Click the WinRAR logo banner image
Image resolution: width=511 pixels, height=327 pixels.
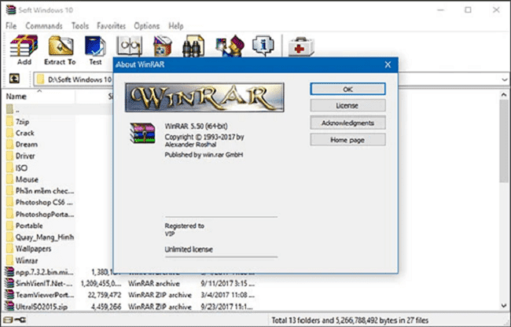(x=204, y=97)
